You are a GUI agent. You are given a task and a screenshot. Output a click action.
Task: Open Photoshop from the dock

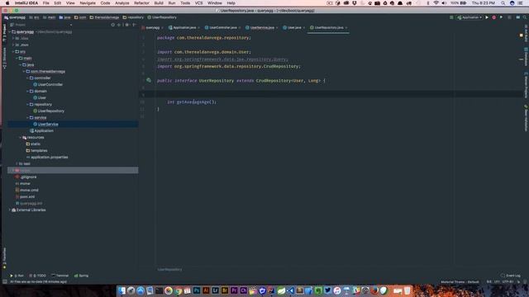click(197, 290)
